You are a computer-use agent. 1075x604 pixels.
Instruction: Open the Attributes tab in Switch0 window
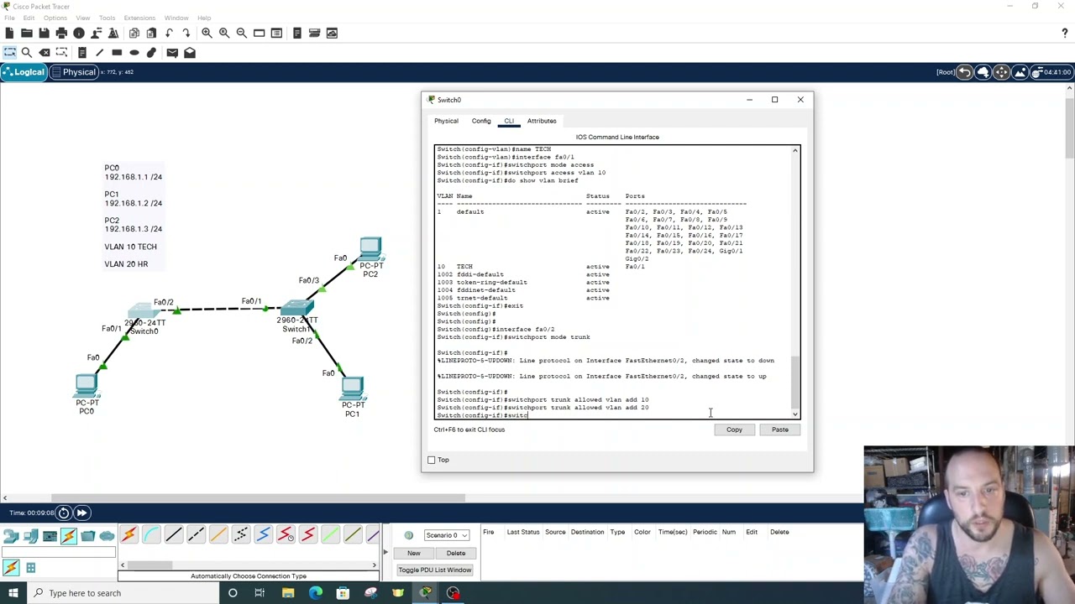pyautogui.click(x=542, y=121)
